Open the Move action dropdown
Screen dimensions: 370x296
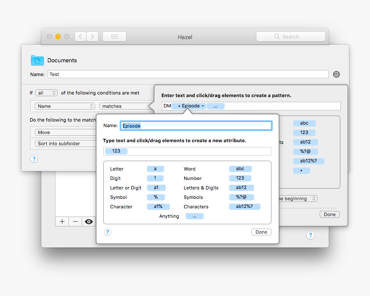point(65,132)
